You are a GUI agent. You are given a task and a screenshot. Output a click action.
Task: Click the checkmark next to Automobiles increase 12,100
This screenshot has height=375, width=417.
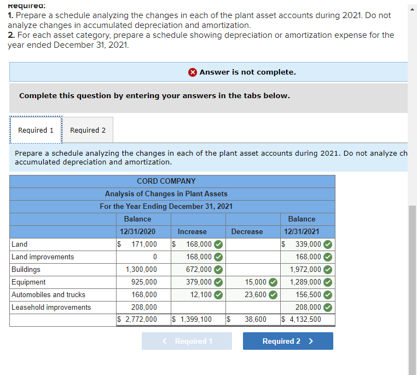click(218, 295)
